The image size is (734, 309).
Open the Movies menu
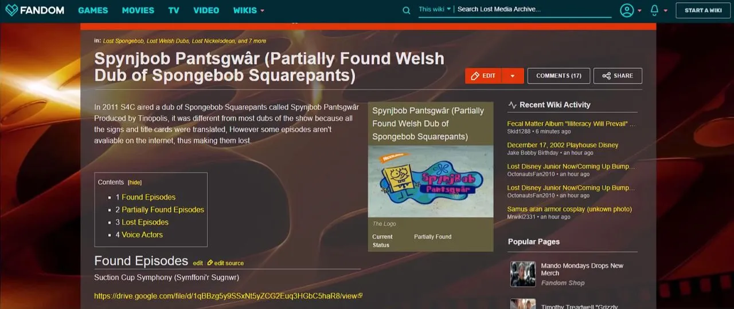click(138, 10)
